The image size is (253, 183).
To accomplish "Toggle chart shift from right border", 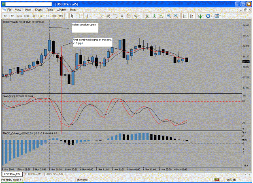I will point(191,16).
